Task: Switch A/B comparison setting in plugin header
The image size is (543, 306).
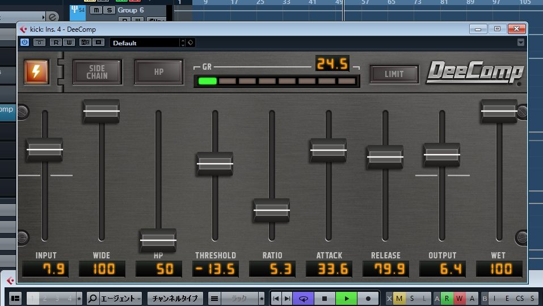Action: tap(85, 42)
